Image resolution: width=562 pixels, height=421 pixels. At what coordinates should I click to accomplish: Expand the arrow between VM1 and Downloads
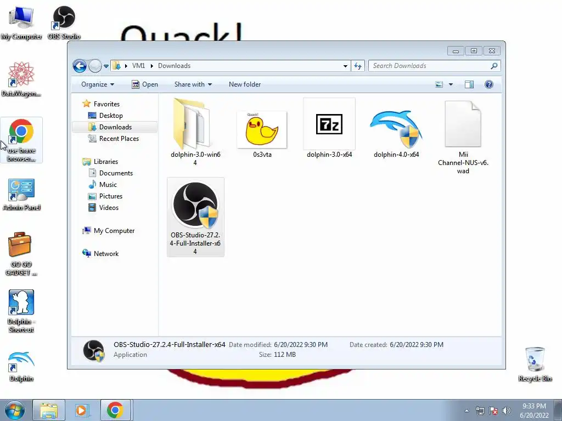tap(151, 66)
